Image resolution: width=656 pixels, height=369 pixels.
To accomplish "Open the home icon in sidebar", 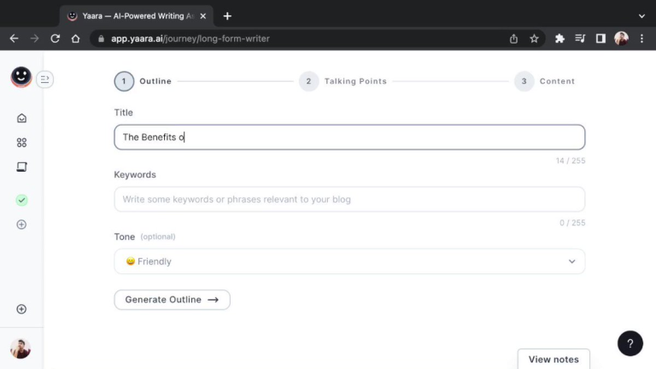I will 22,119.
